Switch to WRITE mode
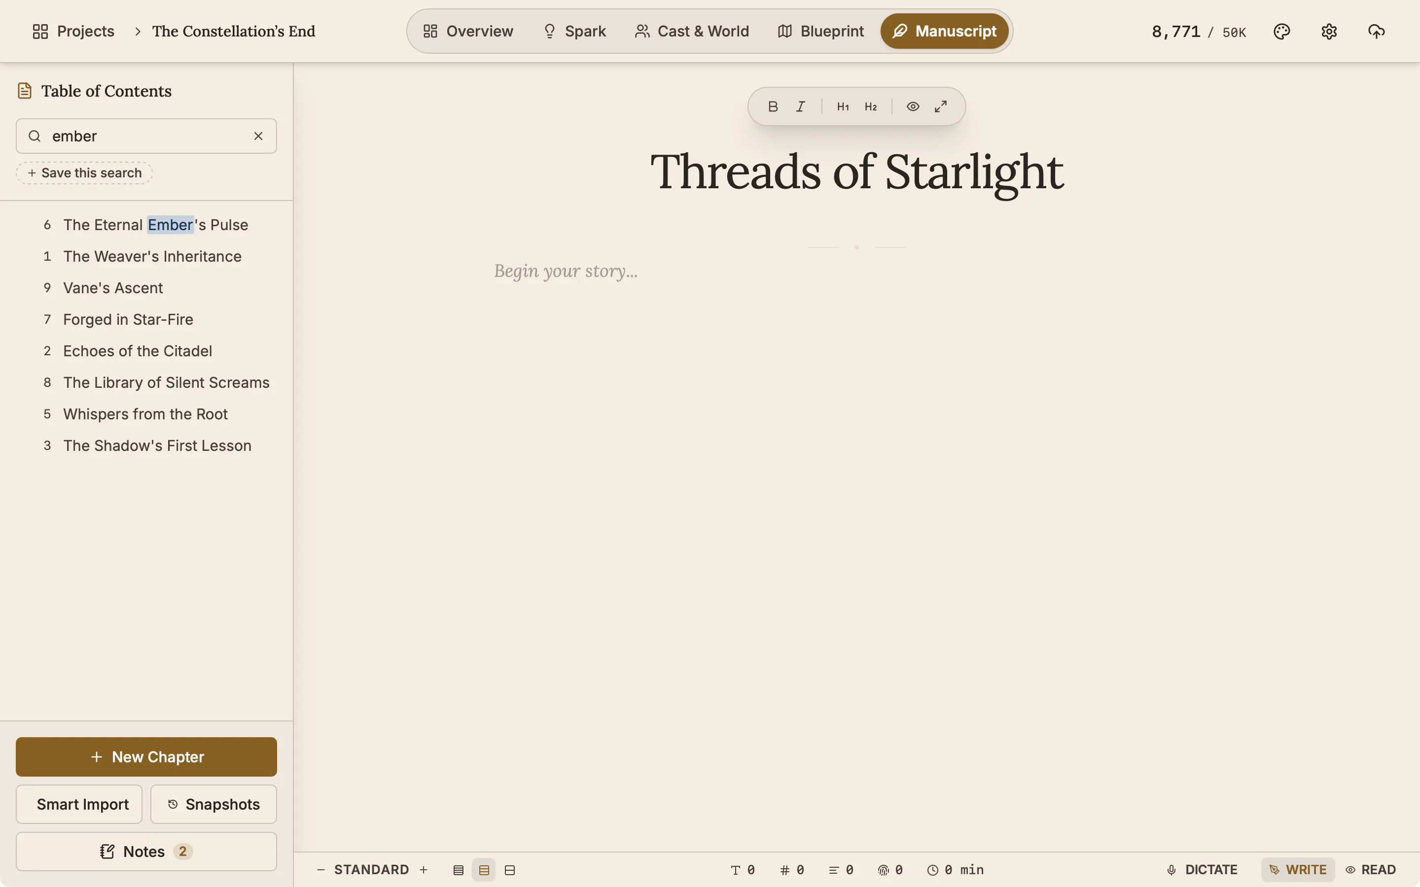This screenshot has width=1420, height=887. pos(1298,870)
